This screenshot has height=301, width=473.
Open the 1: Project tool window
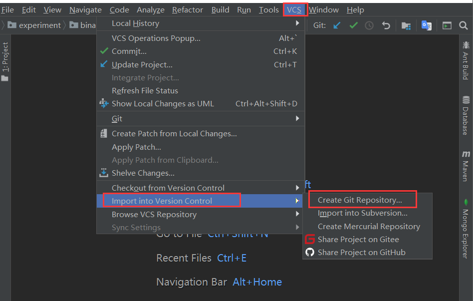point(5,61)
